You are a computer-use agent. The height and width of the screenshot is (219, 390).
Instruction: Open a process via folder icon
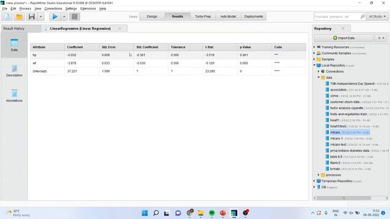coord(19,16)
